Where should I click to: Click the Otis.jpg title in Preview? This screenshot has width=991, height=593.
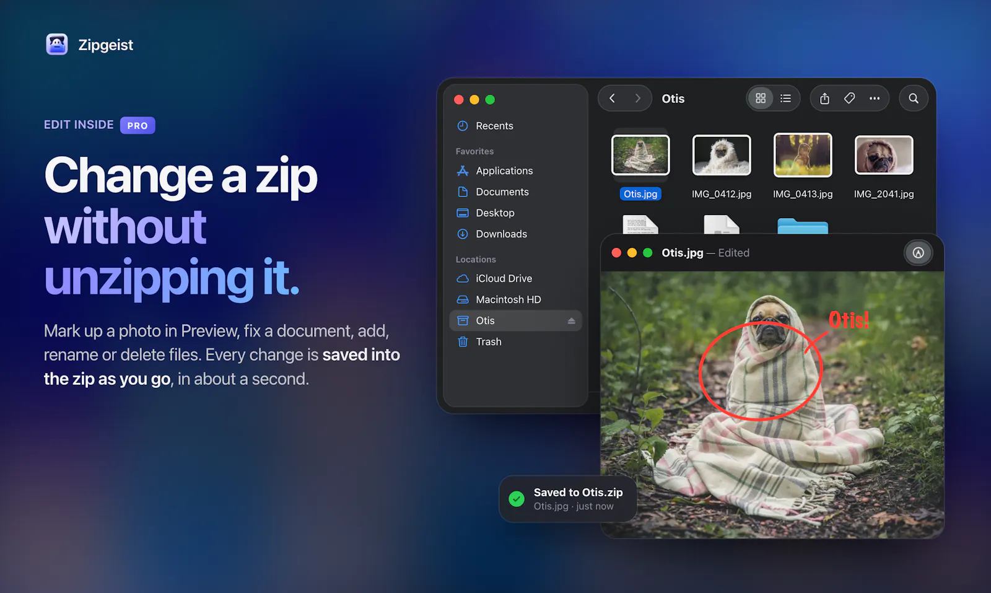pyautogui.click(x=682, y=253)
